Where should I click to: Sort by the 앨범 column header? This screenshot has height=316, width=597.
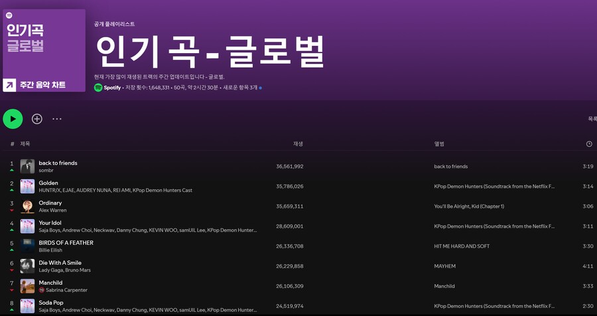pos(439,143)
